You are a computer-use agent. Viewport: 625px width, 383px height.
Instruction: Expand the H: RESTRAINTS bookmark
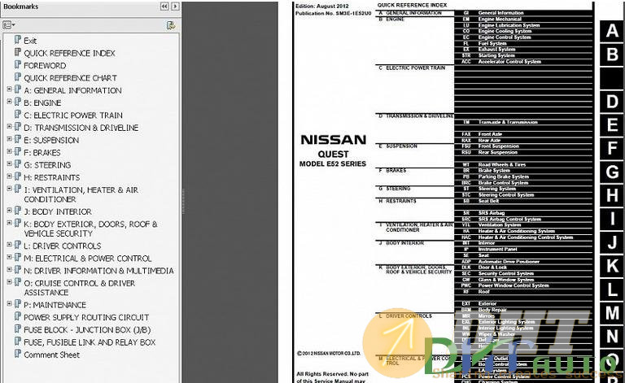click(9, 176)
